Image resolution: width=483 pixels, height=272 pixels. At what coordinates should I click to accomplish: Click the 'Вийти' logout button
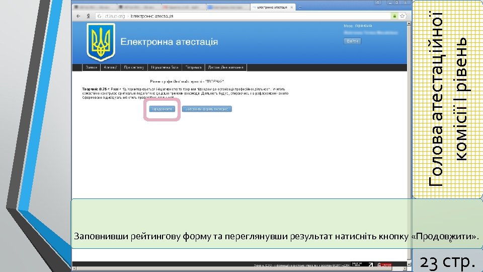(x=352, y=41)
